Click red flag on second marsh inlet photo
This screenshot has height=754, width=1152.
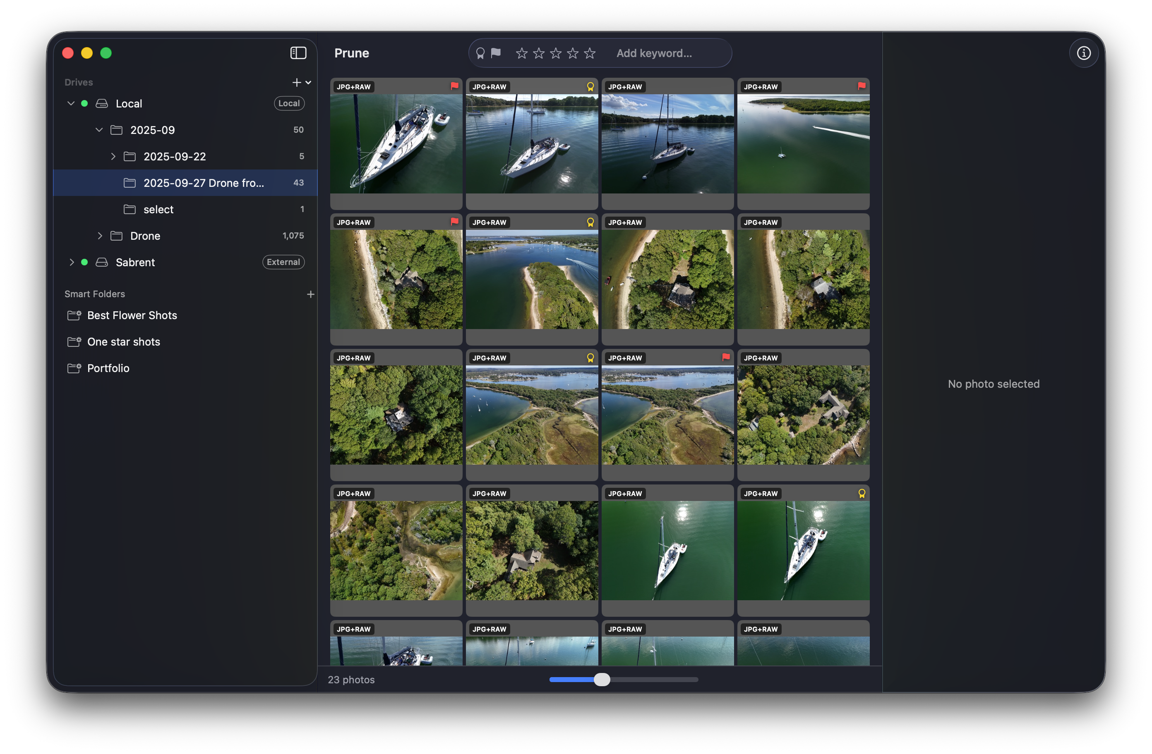[x=726, y=358]
